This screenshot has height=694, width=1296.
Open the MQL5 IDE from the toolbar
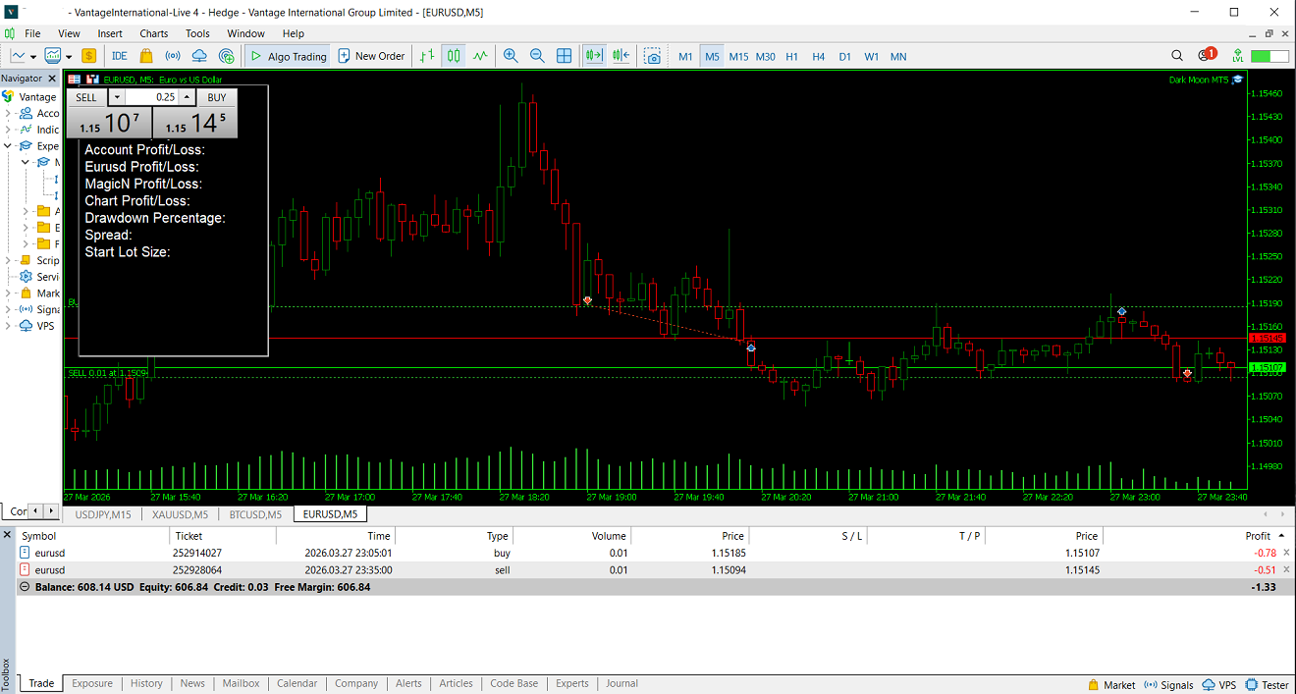(x=119, y=56)
